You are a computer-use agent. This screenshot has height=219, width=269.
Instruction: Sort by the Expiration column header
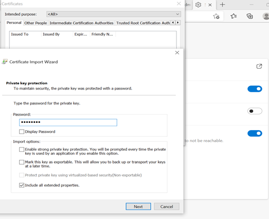[x=81, y=34]
